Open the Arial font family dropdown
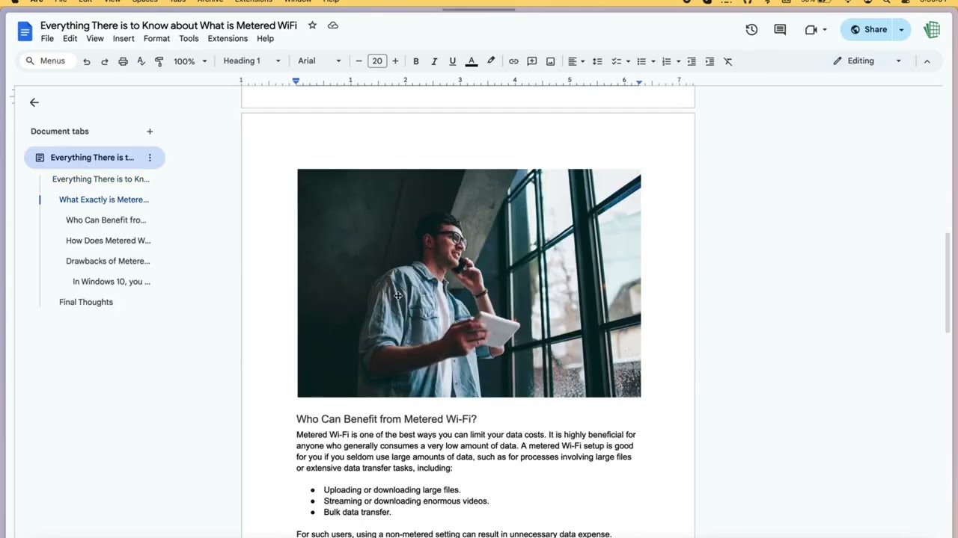Viewport: 958px width, 538px height. tap(320, 61)
